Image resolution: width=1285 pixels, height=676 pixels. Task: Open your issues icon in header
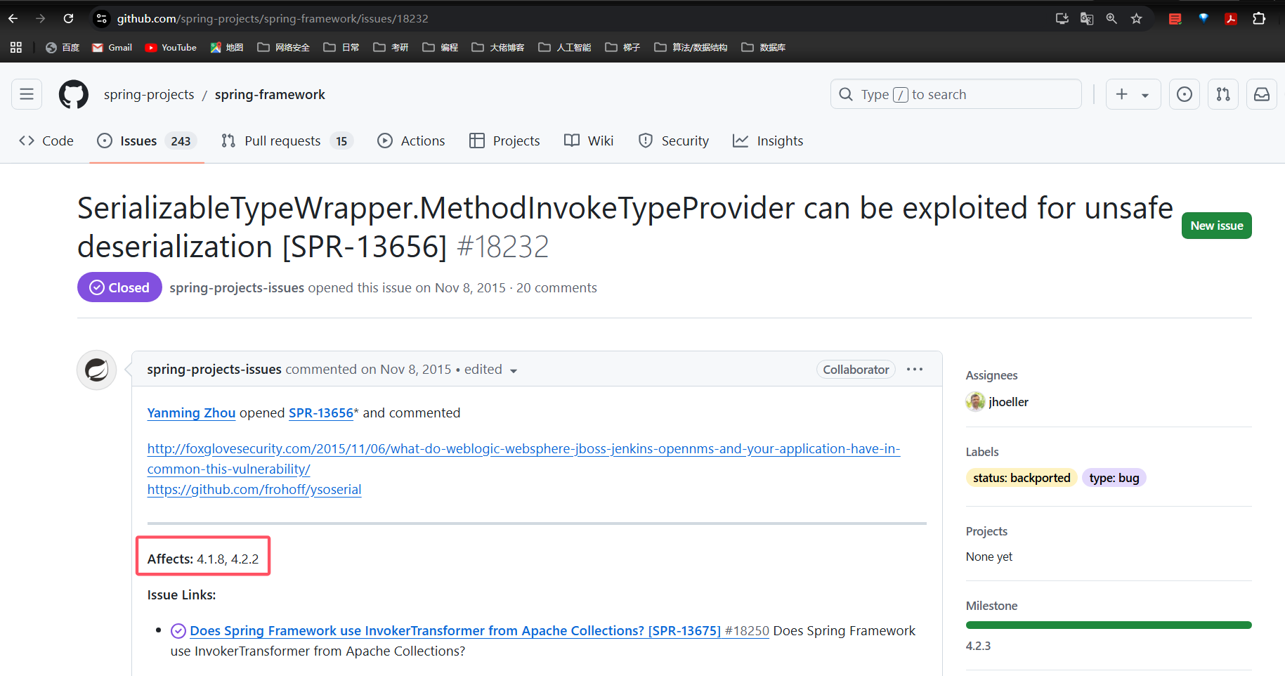(1185, 94)
